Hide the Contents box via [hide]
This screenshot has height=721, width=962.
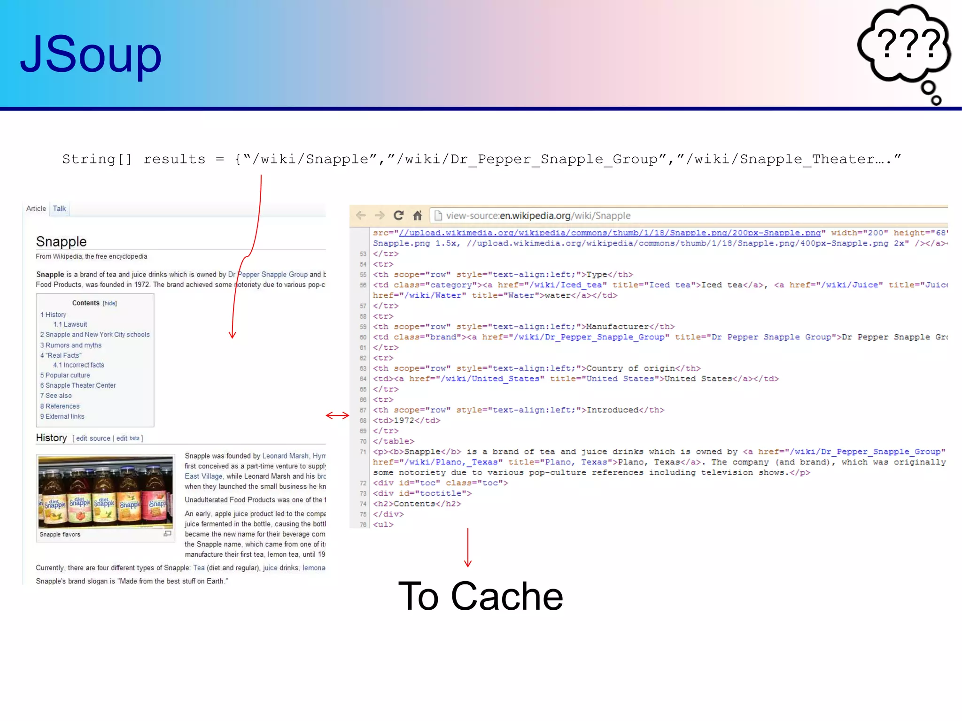(x=110, y=303)
